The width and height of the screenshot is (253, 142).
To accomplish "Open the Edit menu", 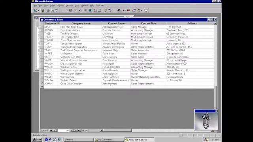I will (x=40, y=6).
